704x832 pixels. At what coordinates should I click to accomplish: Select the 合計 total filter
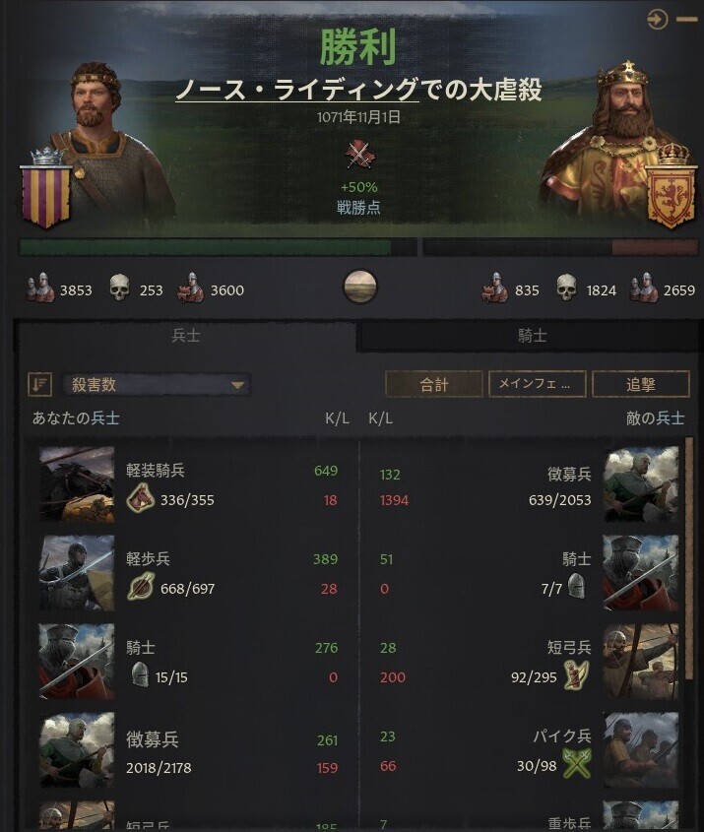click(434, 384)
